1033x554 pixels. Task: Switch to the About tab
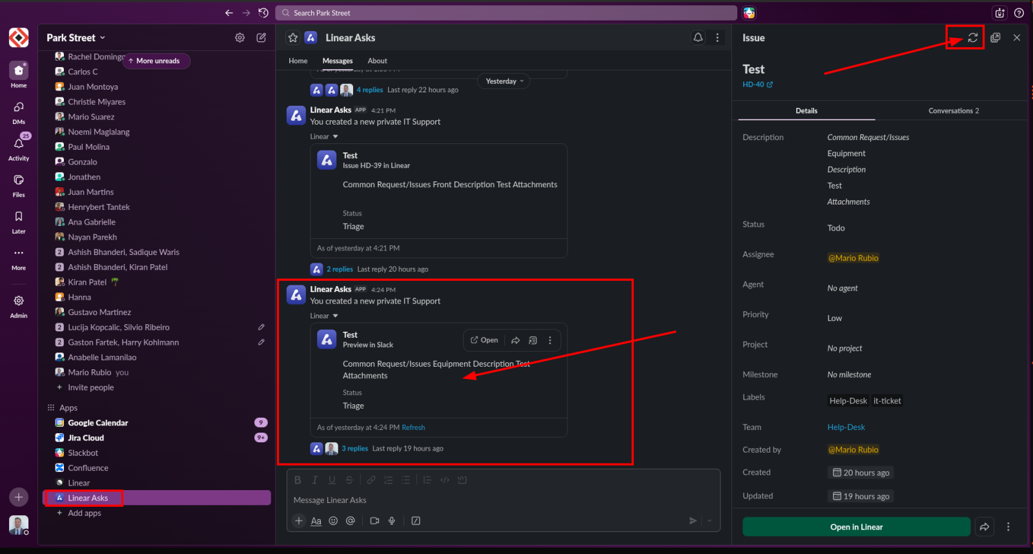pos(378,61)
